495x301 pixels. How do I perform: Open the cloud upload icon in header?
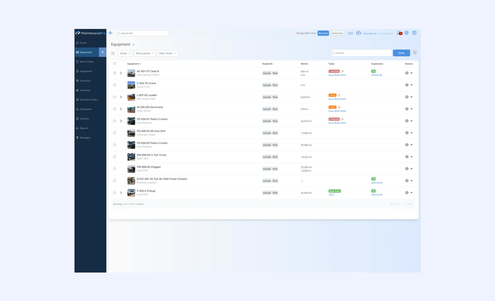click(358, 33)
